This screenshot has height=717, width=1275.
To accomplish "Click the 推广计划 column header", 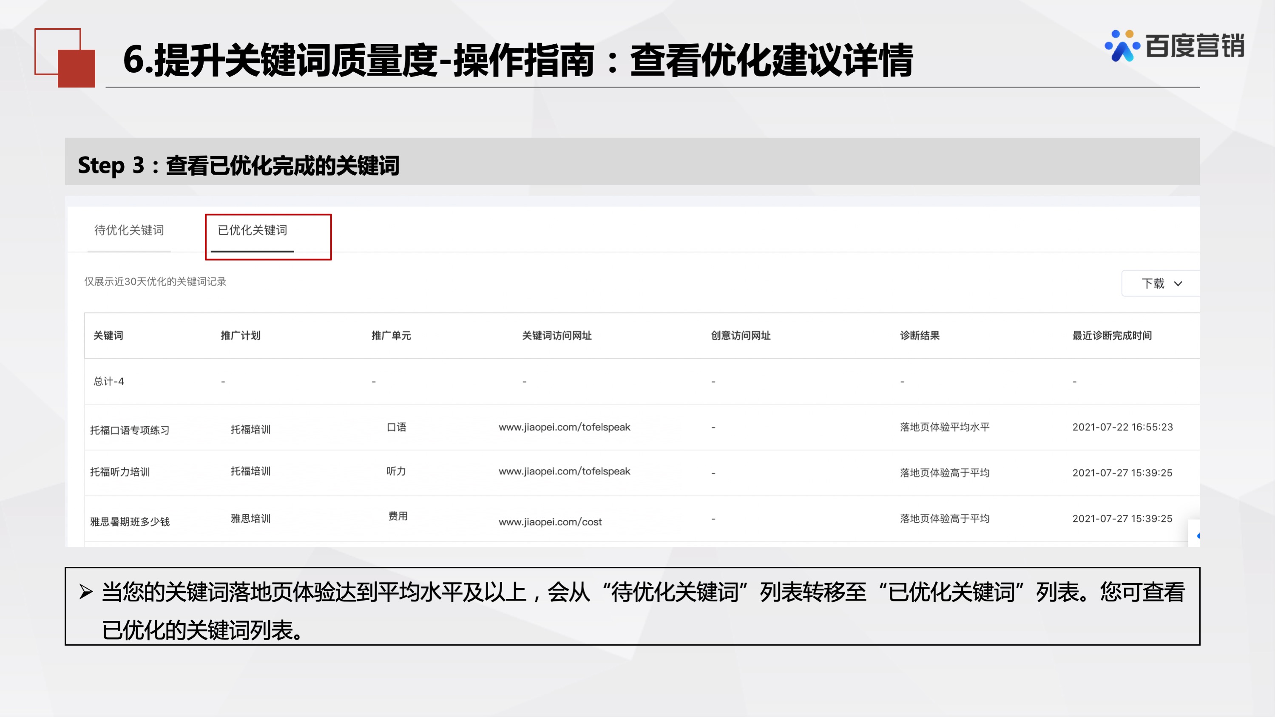I will tap(241, 335).
